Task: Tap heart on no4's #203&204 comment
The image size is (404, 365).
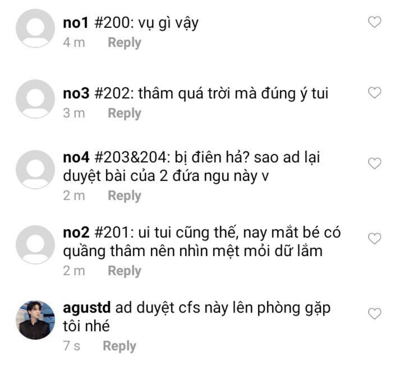Action: click(374, 163)
